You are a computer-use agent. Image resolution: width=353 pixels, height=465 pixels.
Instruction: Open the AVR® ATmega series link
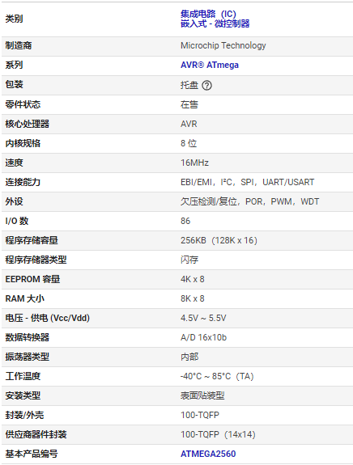[x=210, y=65]
